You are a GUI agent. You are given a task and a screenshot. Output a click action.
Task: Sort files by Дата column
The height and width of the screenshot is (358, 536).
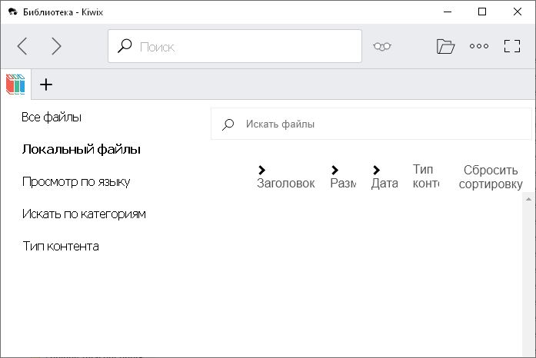[384, 184]
